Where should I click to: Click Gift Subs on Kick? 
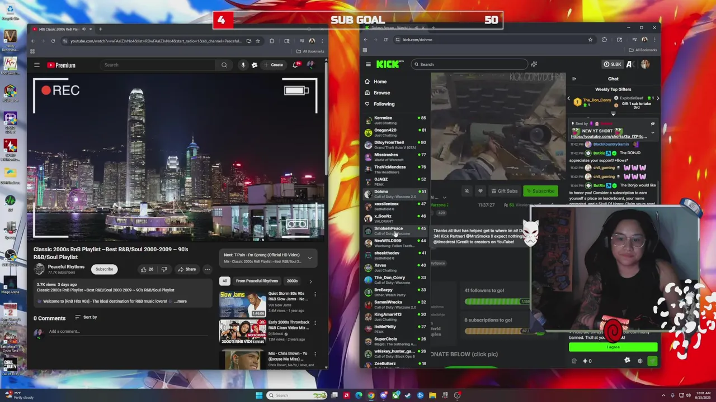pyautogui.click(x=504, y=191)
